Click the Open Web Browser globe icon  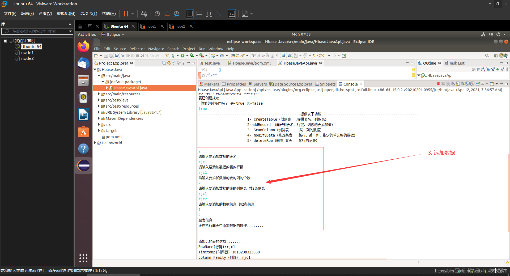point(283,56)
